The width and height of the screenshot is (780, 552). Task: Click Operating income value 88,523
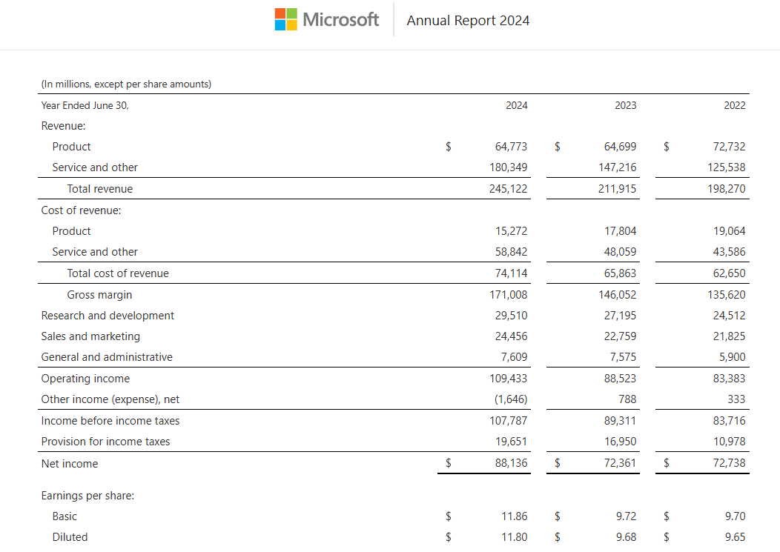(620, 379)
